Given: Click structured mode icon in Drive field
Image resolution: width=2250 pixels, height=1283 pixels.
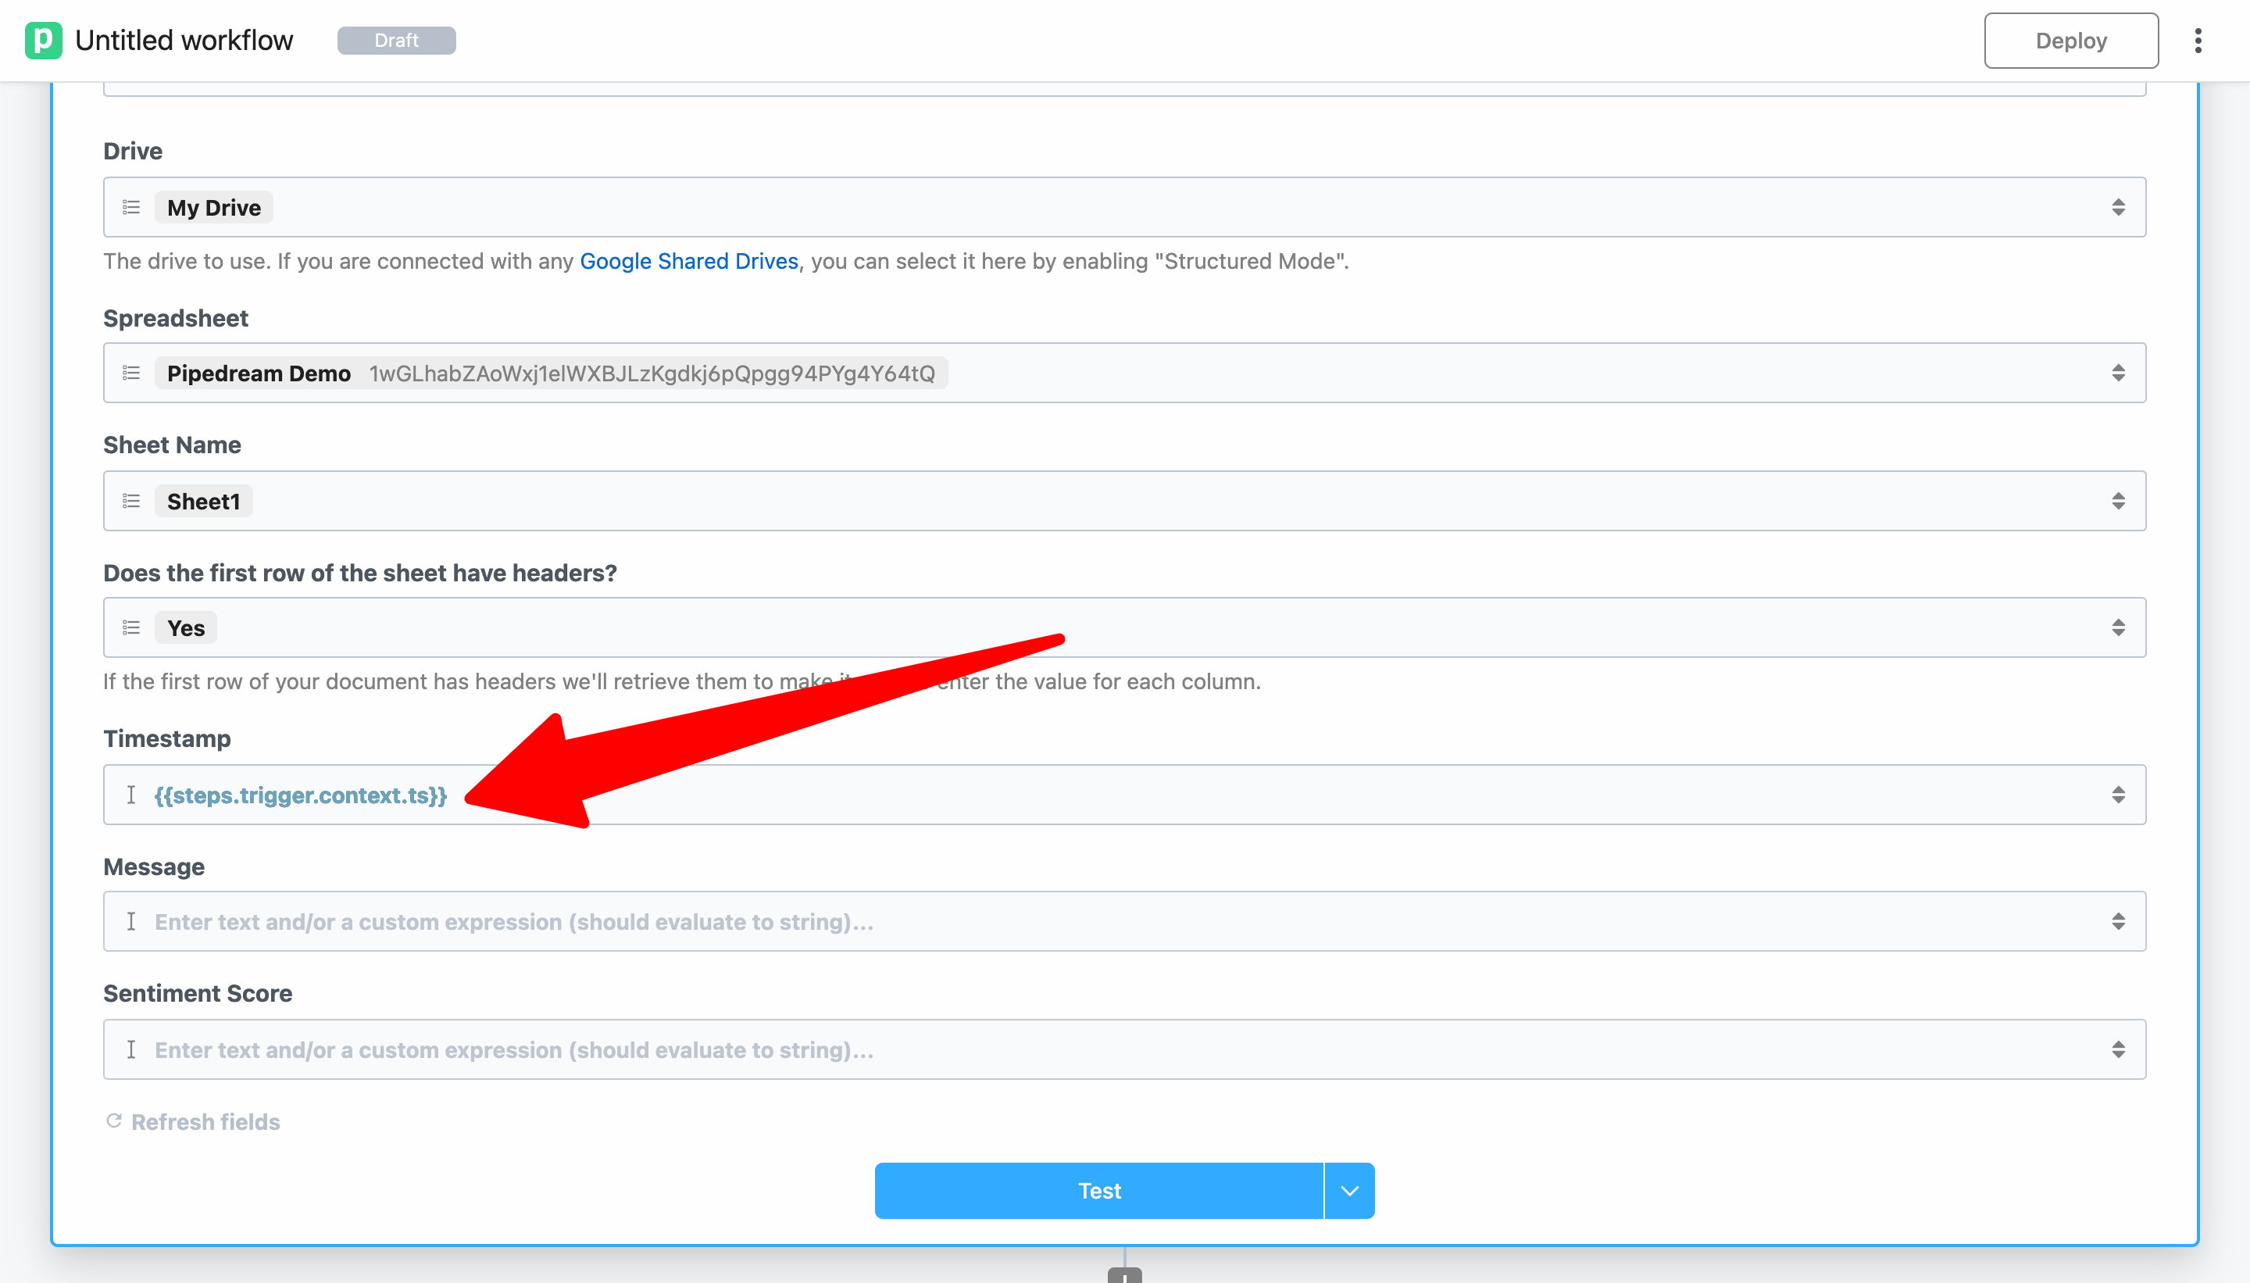Looking at the screenshot, I should pos(131,207).
